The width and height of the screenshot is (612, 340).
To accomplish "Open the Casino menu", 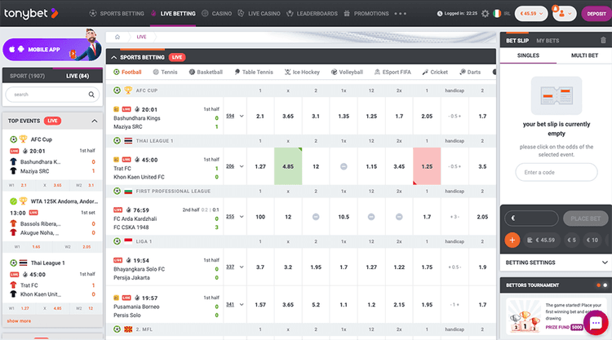I will [x=216, y=14].
